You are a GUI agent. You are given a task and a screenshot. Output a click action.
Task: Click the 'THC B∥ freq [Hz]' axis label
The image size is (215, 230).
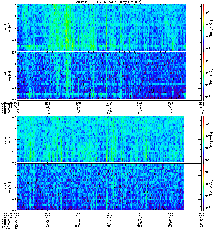(7, 187)
